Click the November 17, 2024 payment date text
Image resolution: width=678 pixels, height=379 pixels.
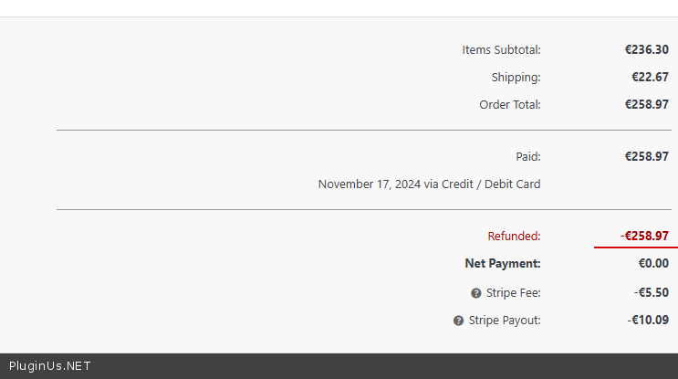tap(369, 184)
